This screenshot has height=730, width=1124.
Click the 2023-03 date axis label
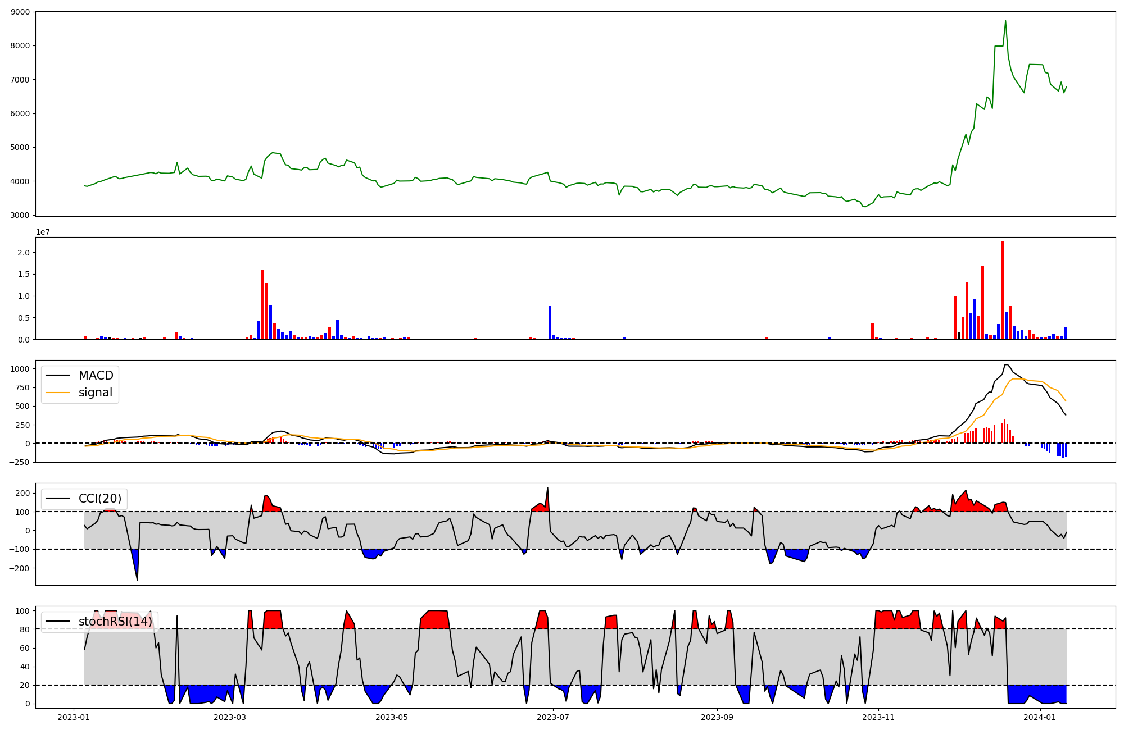pos(230,717)
